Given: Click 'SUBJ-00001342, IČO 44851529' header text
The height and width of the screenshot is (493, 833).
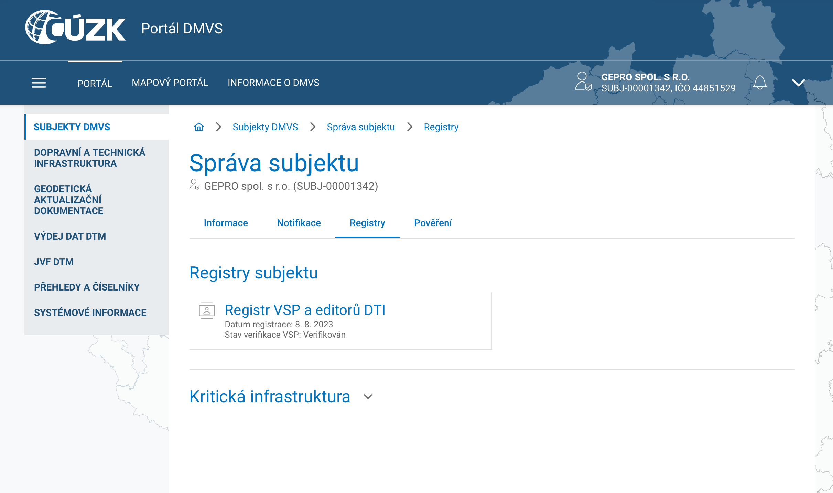Looking at the screenshot, I should click(668, 88).
